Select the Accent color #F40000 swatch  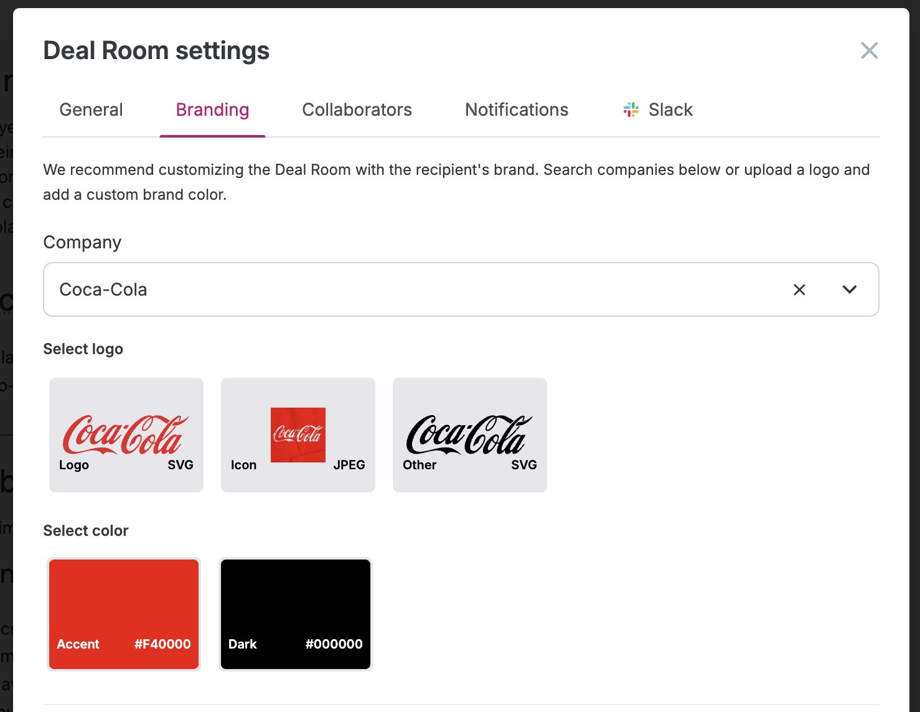click(124, 614)
